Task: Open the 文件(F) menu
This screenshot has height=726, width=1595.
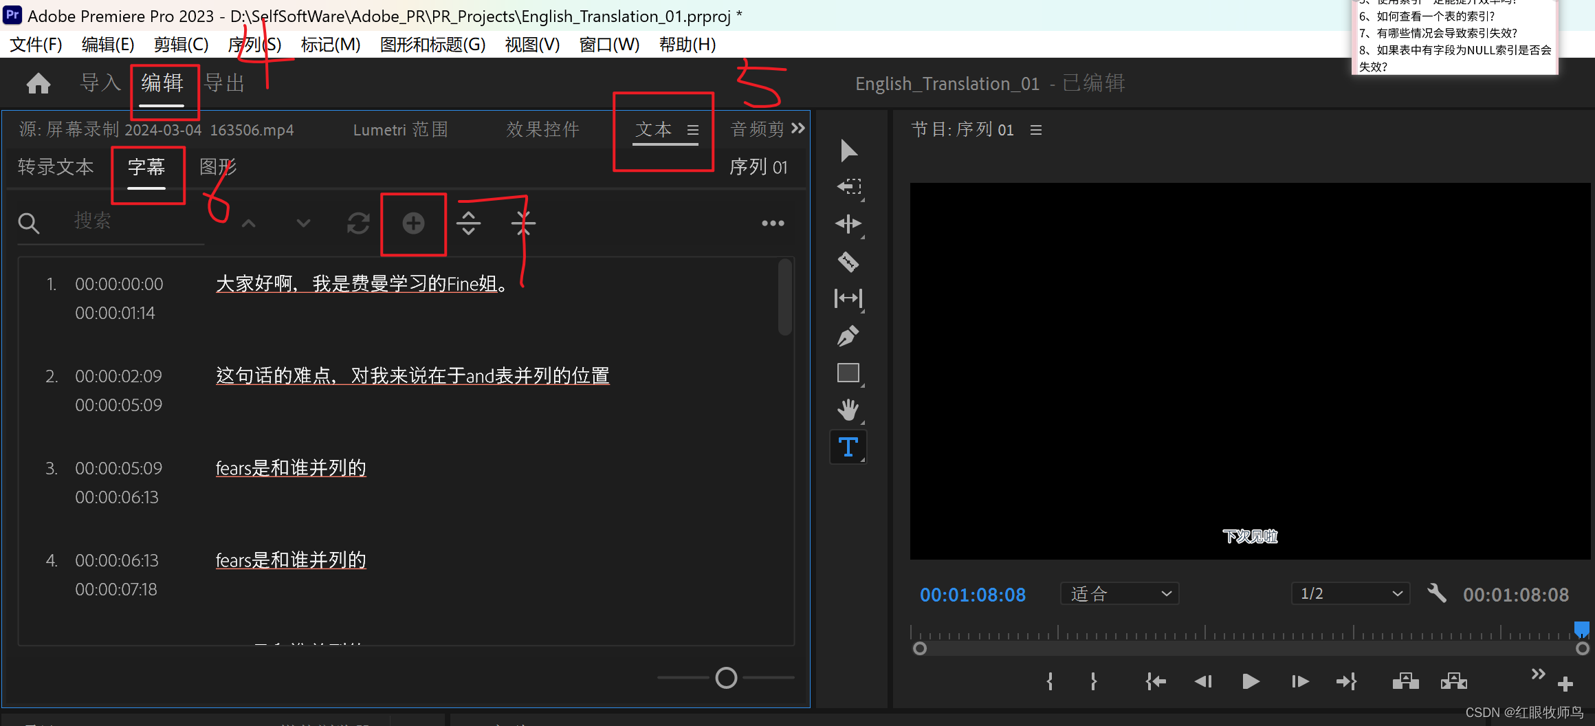Action: [36, 45]
